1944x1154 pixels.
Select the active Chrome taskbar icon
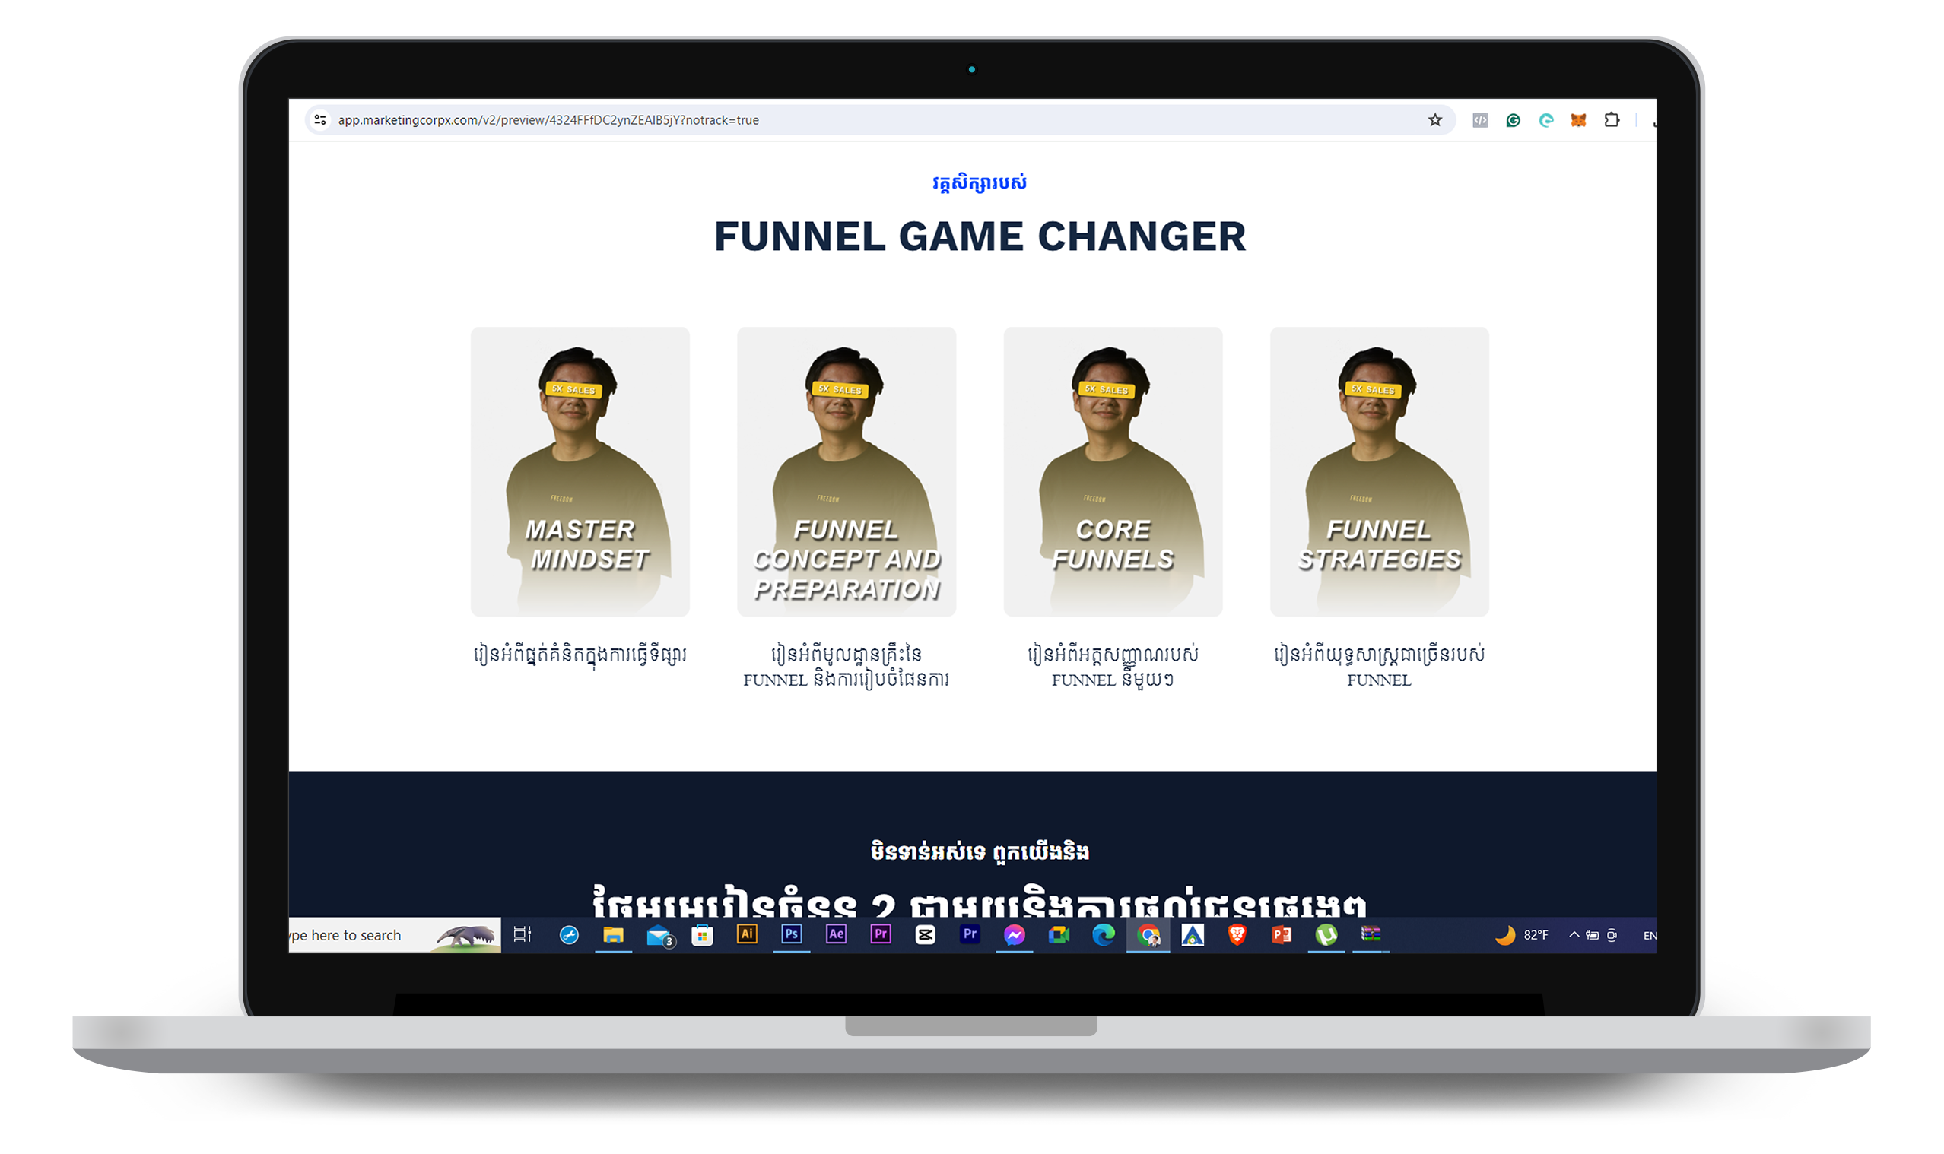(1148, 935)
